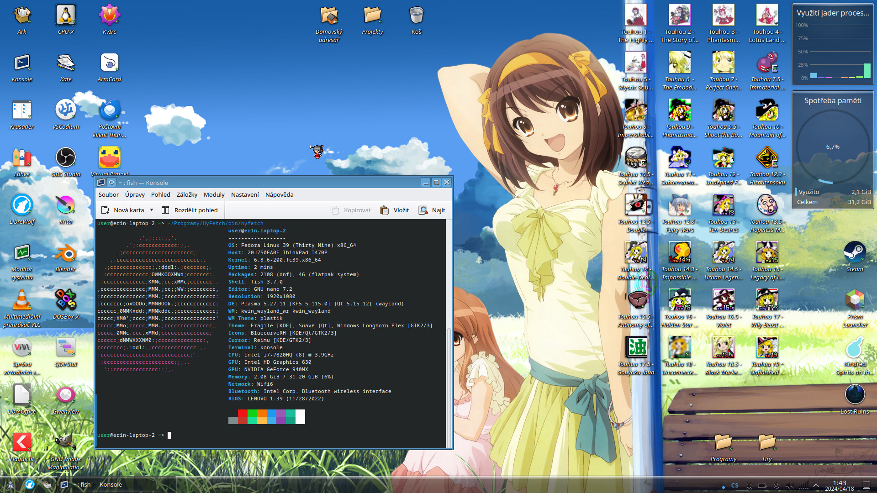
Task: Open the GNU Image Manipulation Program icon
Action: 66,451
